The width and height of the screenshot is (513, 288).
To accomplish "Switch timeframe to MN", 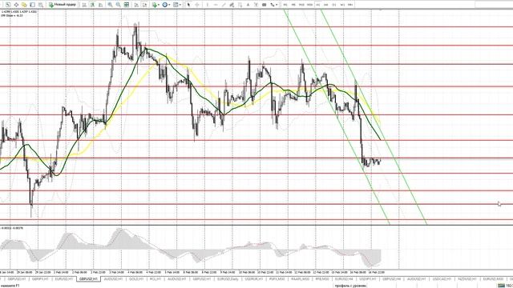I will pos(350,5).
